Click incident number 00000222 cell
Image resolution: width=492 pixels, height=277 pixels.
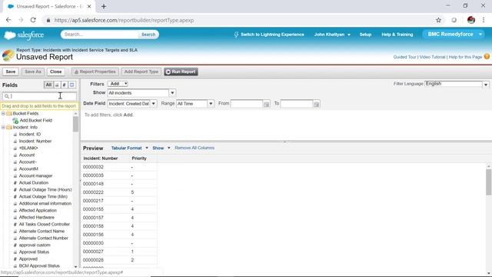pyautogui.click(x=93, y=192)
